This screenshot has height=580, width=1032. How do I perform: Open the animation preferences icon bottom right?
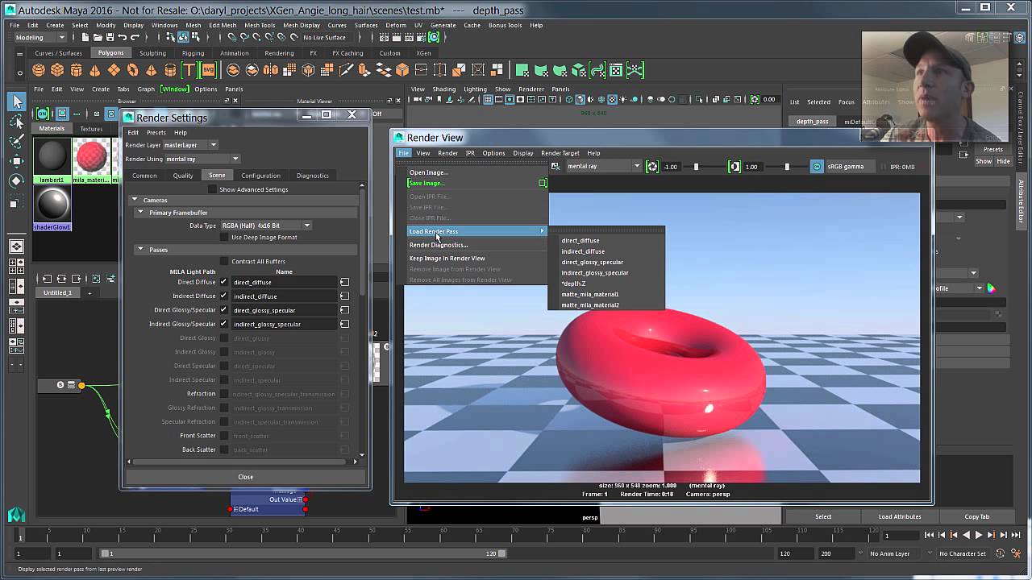click(x=1016, y=553)
